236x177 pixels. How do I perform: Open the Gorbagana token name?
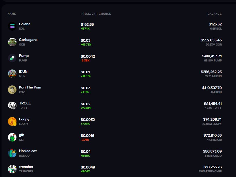tap(28, 40)
